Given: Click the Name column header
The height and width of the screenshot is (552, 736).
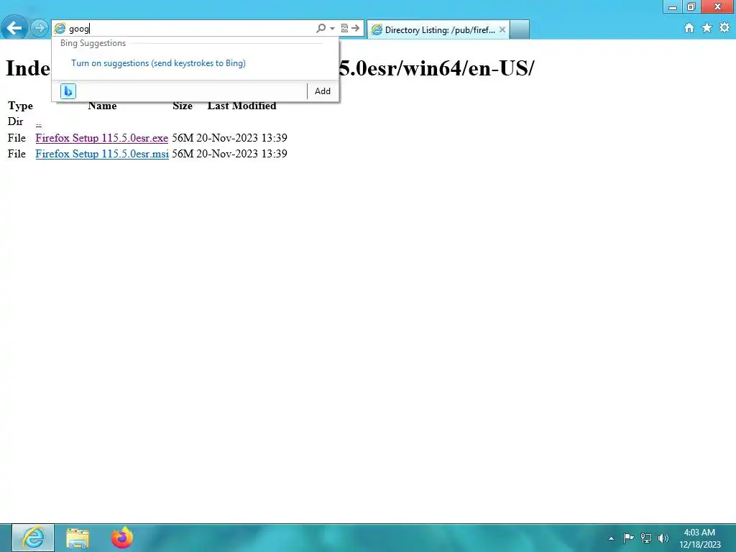Looking at the screenshot, I should tap(102, 106).
